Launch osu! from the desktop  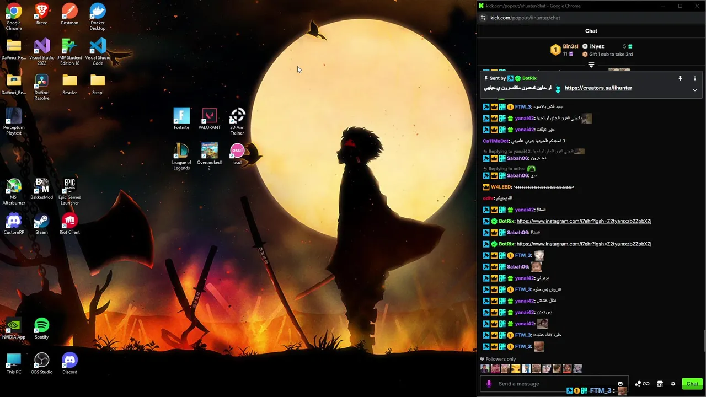pos(237,154)
